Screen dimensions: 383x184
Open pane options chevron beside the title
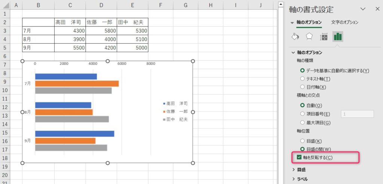pyautogui.click(x=362, y=9)
